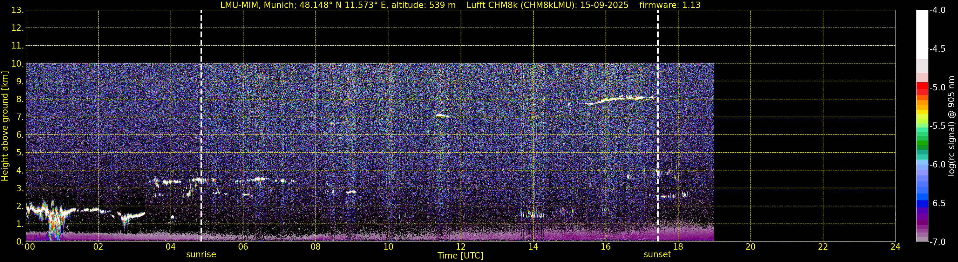The height and width of the screenshot is (262, 958).
Task: Click the '0.' tick on the height axis
Action: (x=20, y=242)
